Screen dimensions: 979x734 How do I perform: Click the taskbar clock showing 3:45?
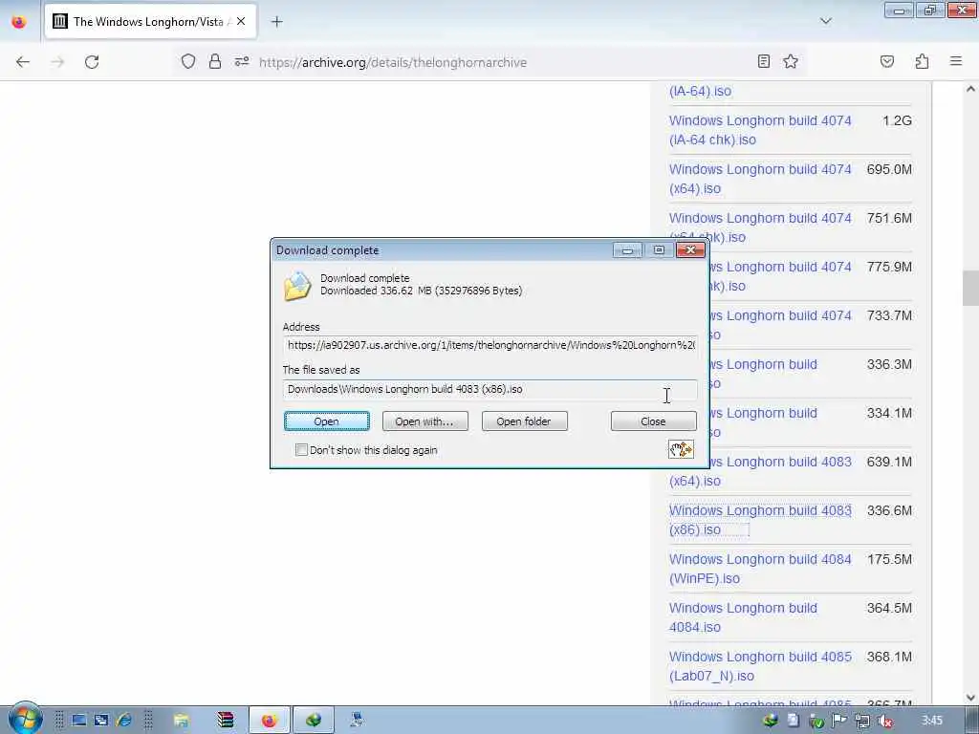pyautogui.click(x=931, y=721)
